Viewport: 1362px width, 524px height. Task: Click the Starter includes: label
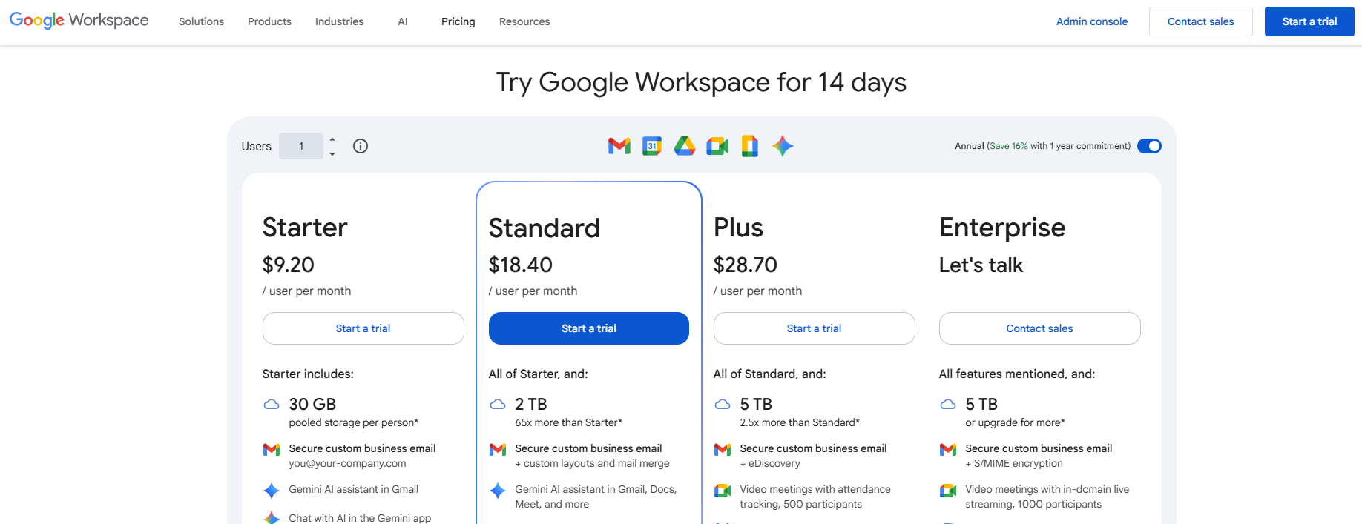pos(308,374)
